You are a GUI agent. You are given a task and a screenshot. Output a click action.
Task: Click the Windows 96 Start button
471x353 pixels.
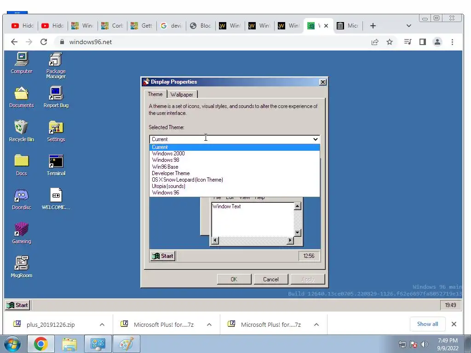17,305
